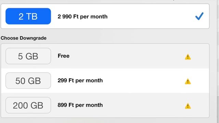Choose the 5 GB storage button
Screen dimensions: 219x123
tap(28, 56)
